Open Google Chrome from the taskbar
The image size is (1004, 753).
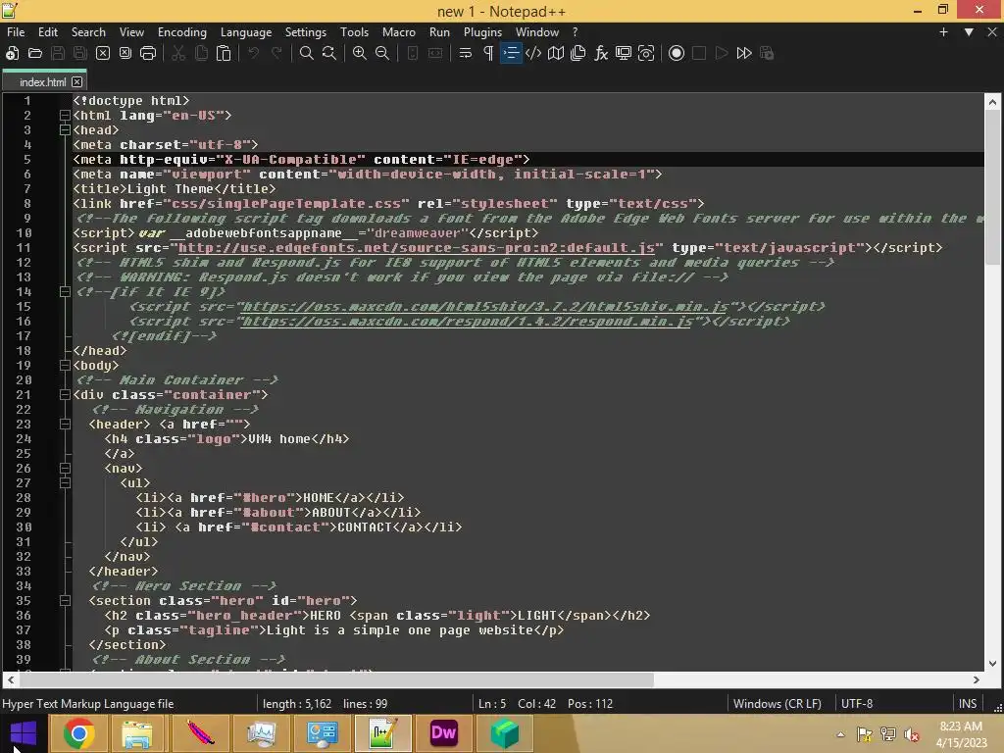78,733
